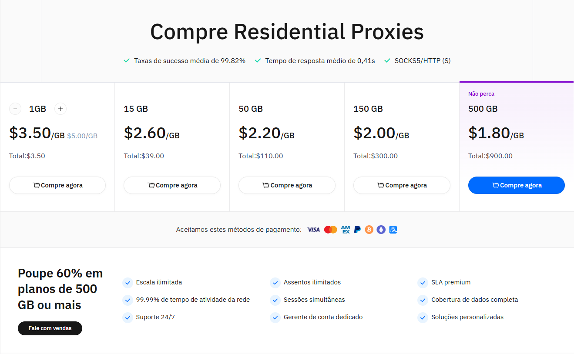This screenshot has width=574, height=354.
Task: Buy the 1GB plan now
Action: point(57,185)
